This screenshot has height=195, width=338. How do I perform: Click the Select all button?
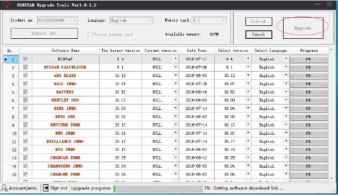(44, 33)
